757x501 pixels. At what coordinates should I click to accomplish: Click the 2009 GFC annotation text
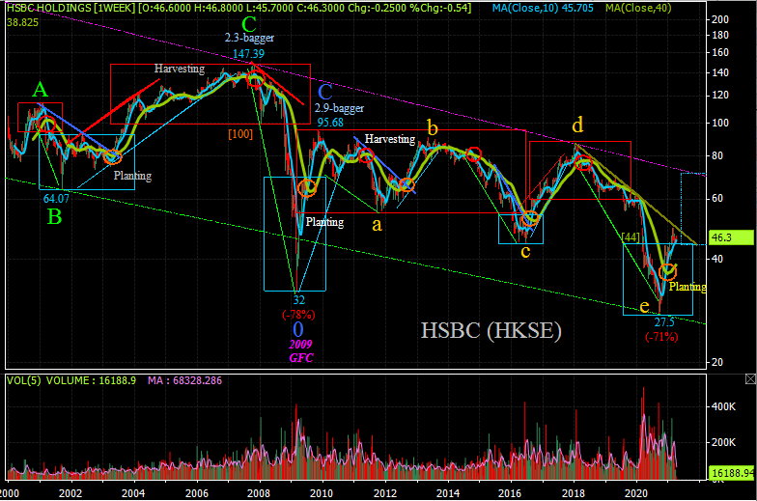pos(300,350)
